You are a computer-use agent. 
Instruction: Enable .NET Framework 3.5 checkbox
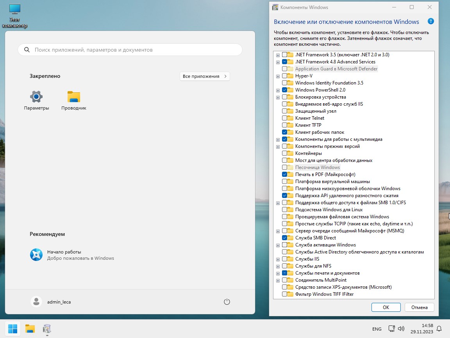pyautogui.click(x=284, y=55)
